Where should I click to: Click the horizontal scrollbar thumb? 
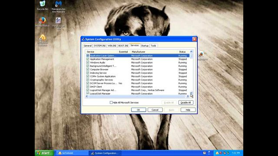(137, 96)
